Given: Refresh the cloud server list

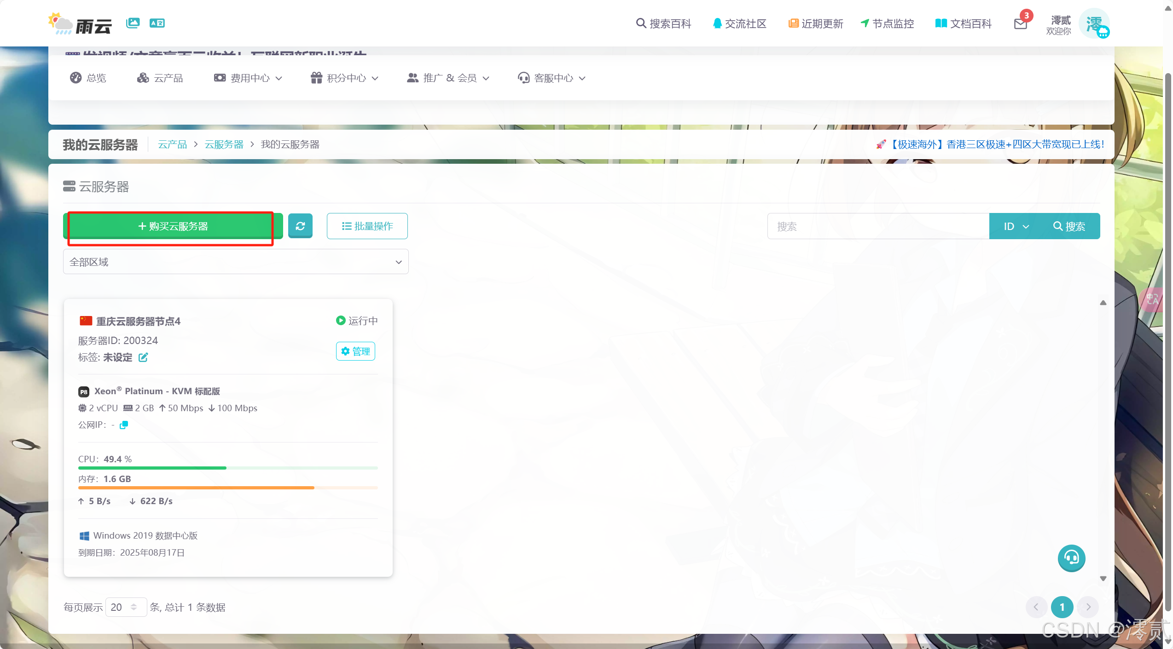Looking at the screenshot, I should click(300, 226).
